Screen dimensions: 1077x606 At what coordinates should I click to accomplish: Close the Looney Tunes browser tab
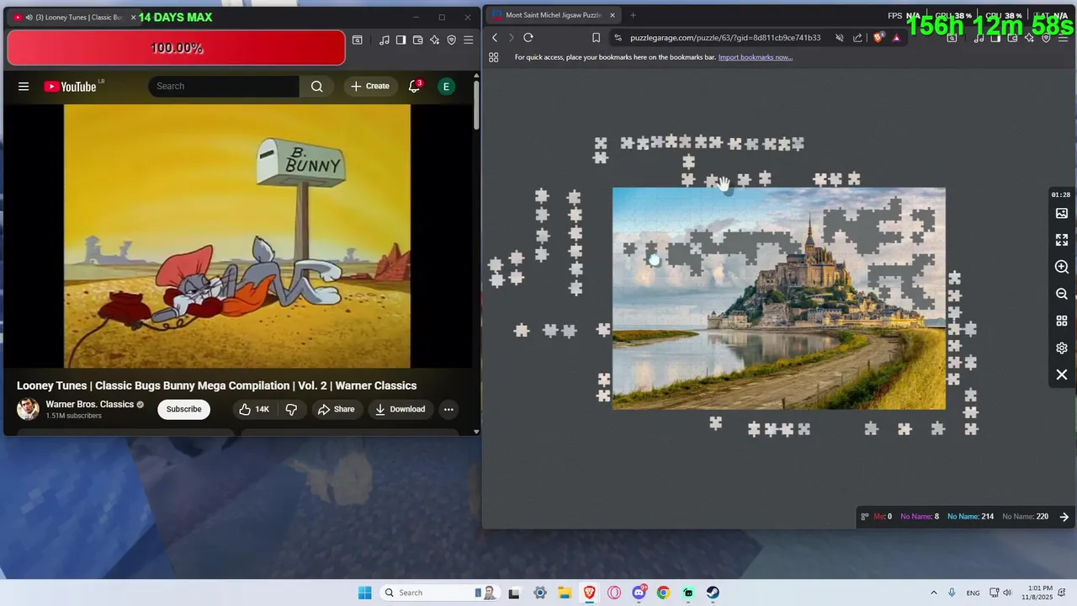point(133,17)
